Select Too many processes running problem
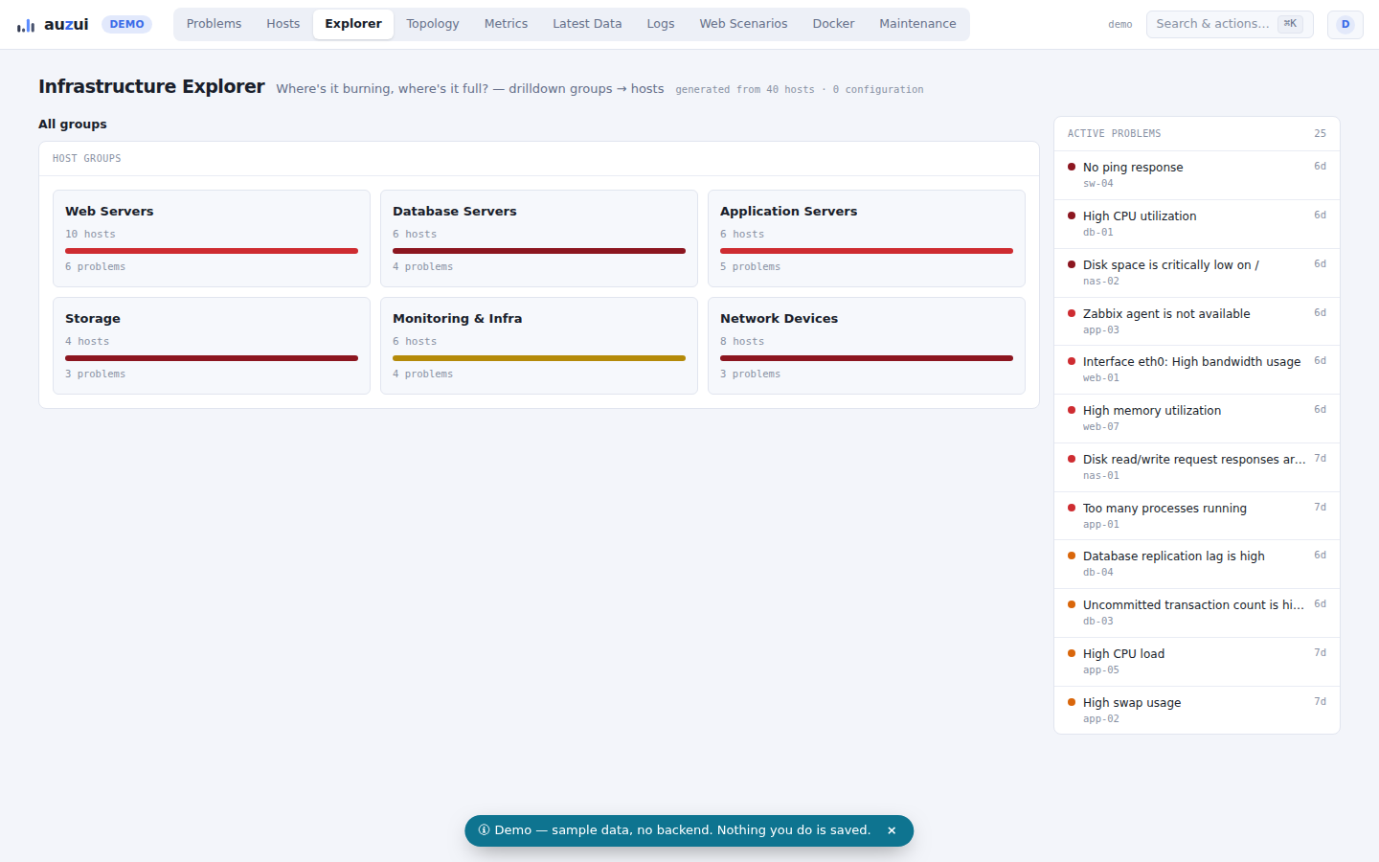Screen dimensions: 1379x862 [1197, 516]
